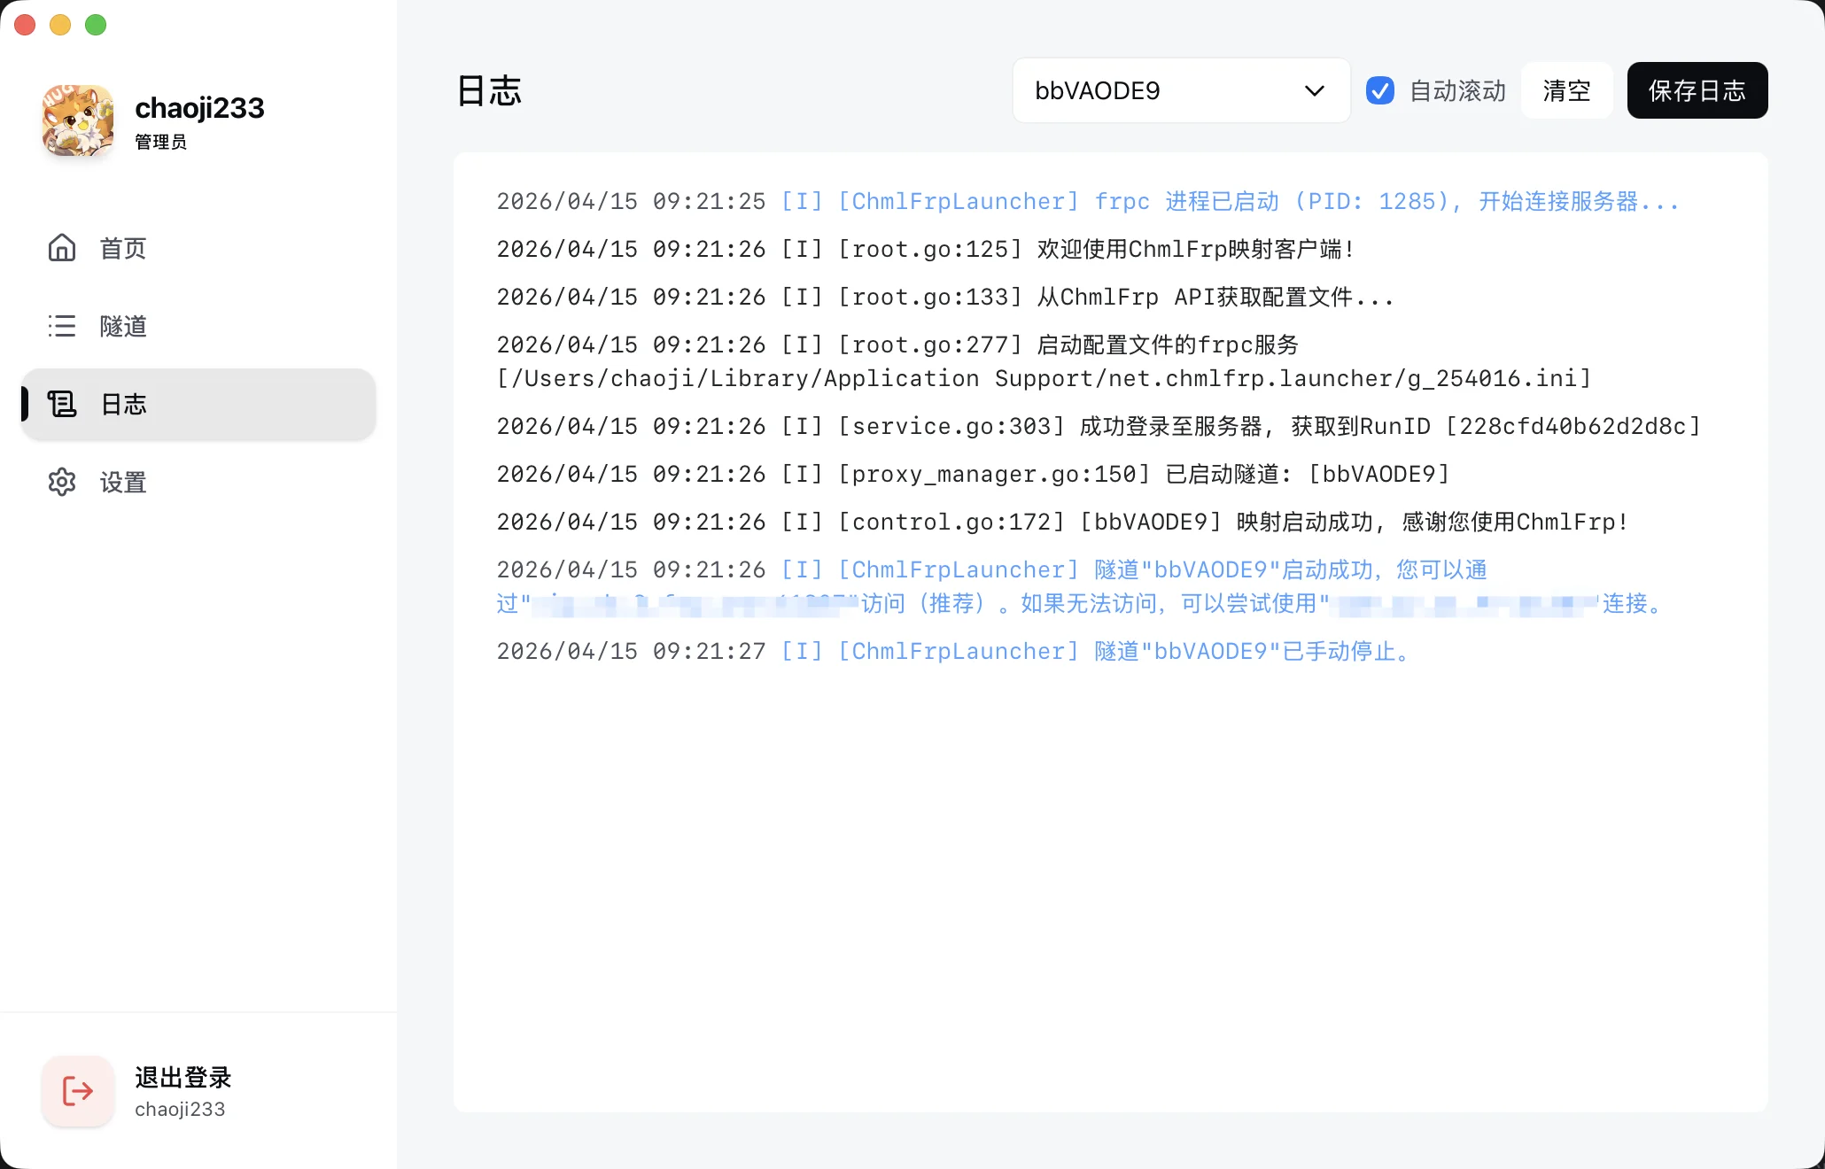Click the dropdown chevron arrow
This screenshot has height=1169, width=1825.
pyautogui.click(x=1315, y=90)
